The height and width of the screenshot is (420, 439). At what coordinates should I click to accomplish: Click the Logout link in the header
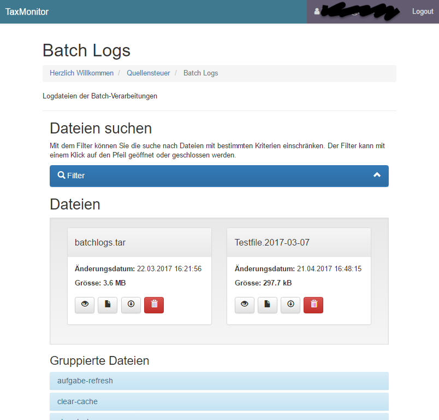423,11
